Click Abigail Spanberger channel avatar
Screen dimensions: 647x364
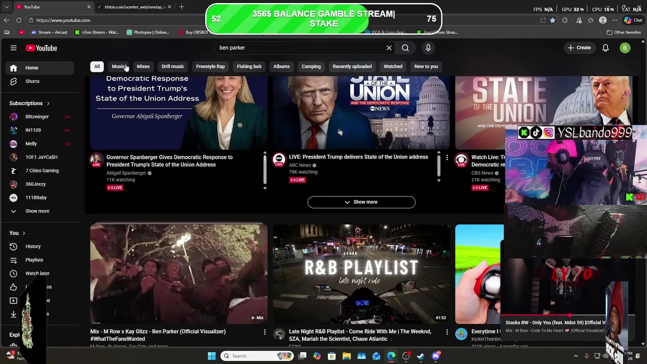pos(97,160)
